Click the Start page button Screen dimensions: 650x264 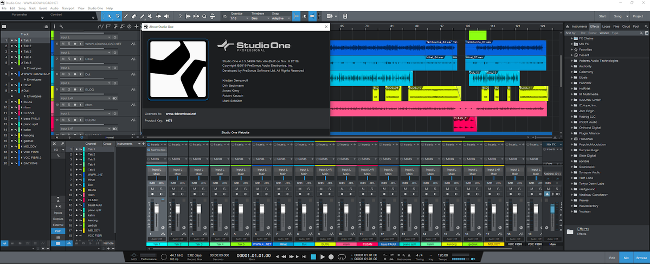click(x=602, y=16)
